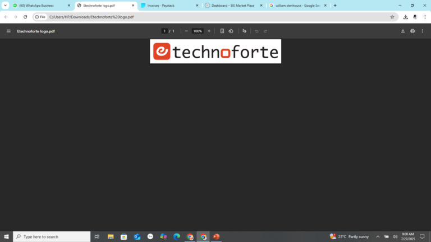Open Microsoft Store from taskbar

click(123, 236)
